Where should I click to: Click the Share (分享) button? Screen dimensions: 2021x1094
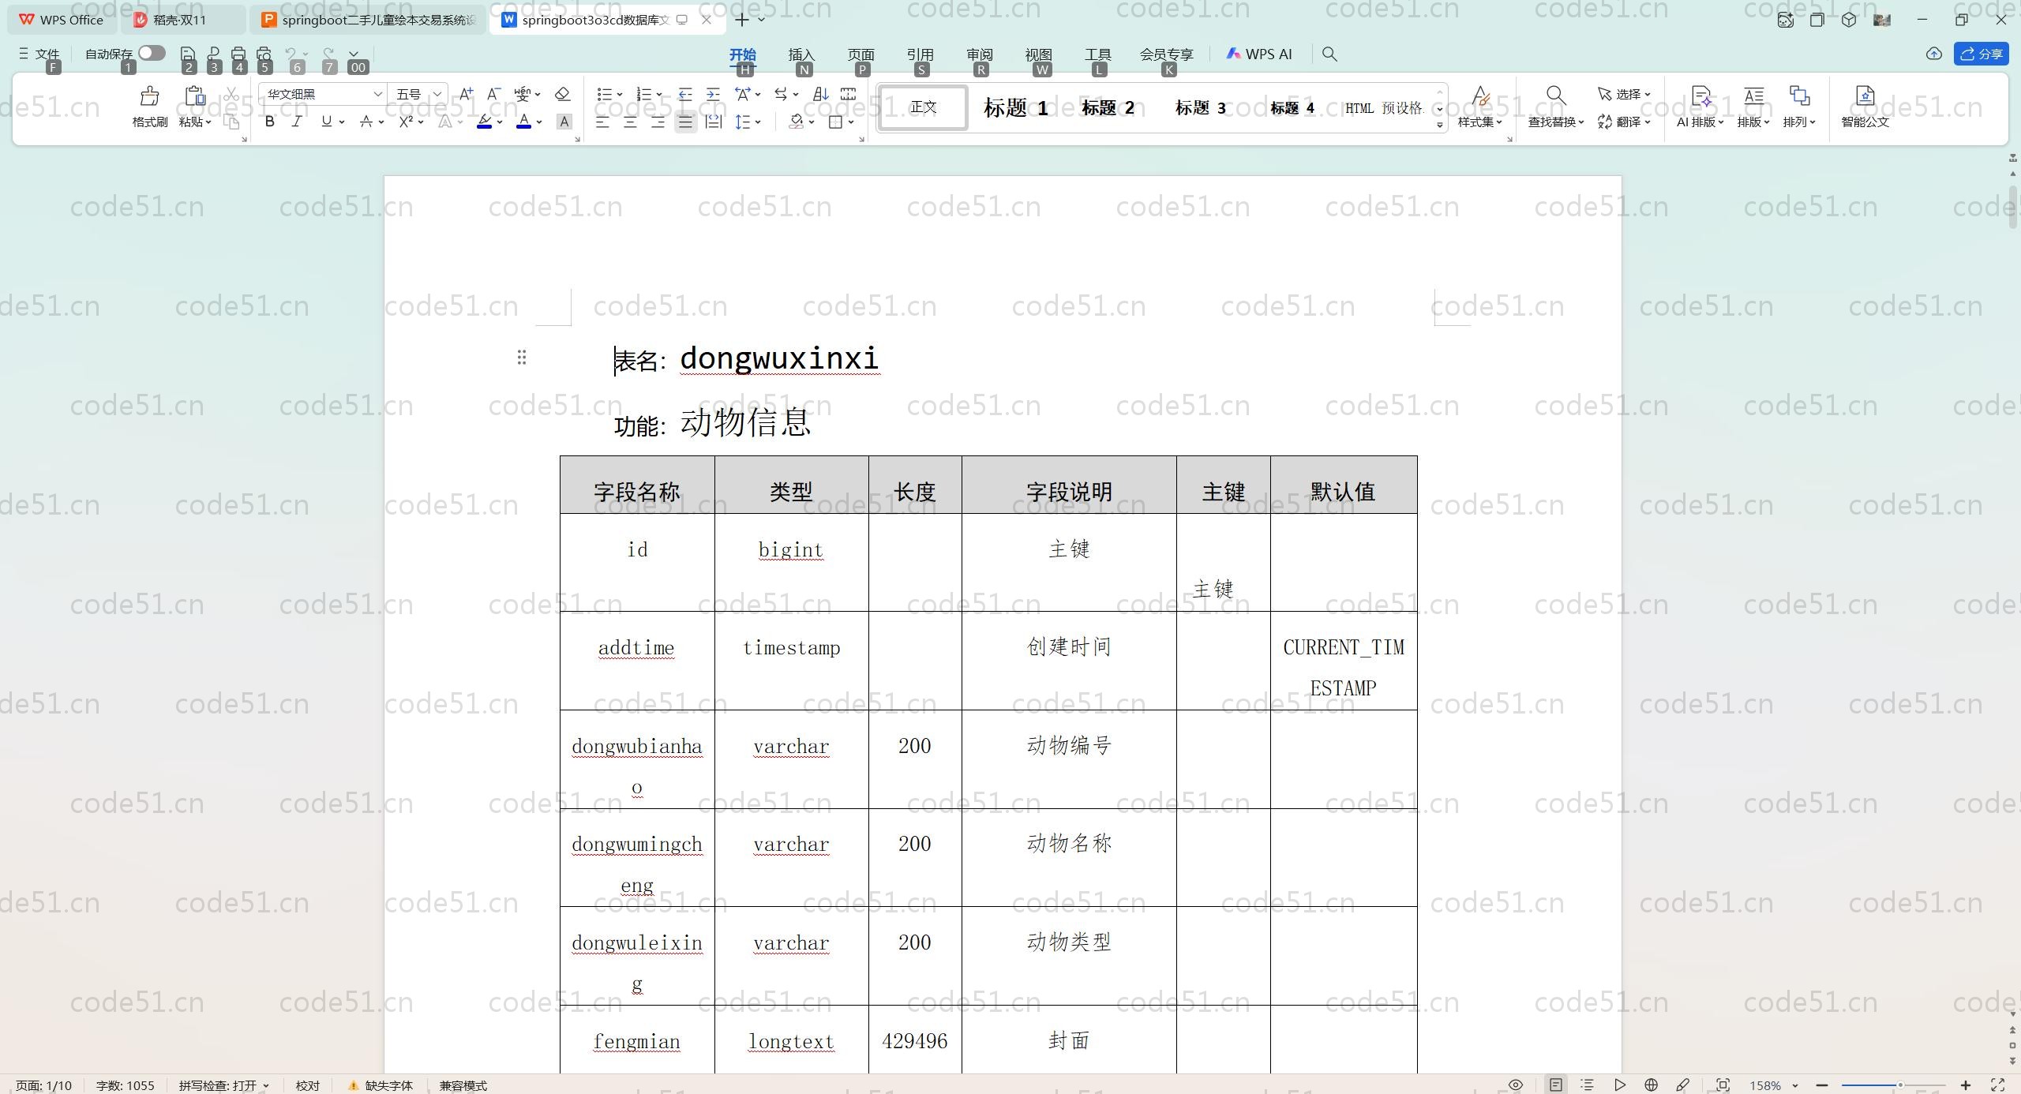click(1981, 54)
